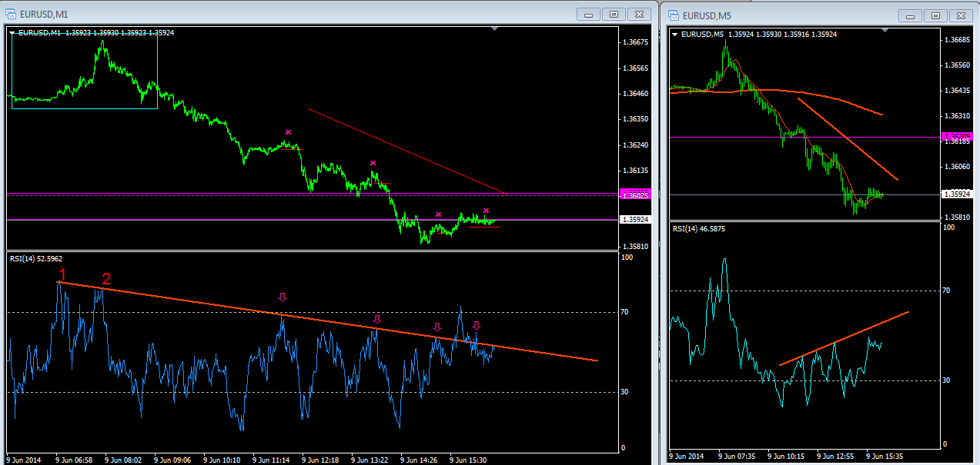Screen dimensions: 980x465
Task: Click the EURUSD,M1 window title text
Action: (45, 15)
